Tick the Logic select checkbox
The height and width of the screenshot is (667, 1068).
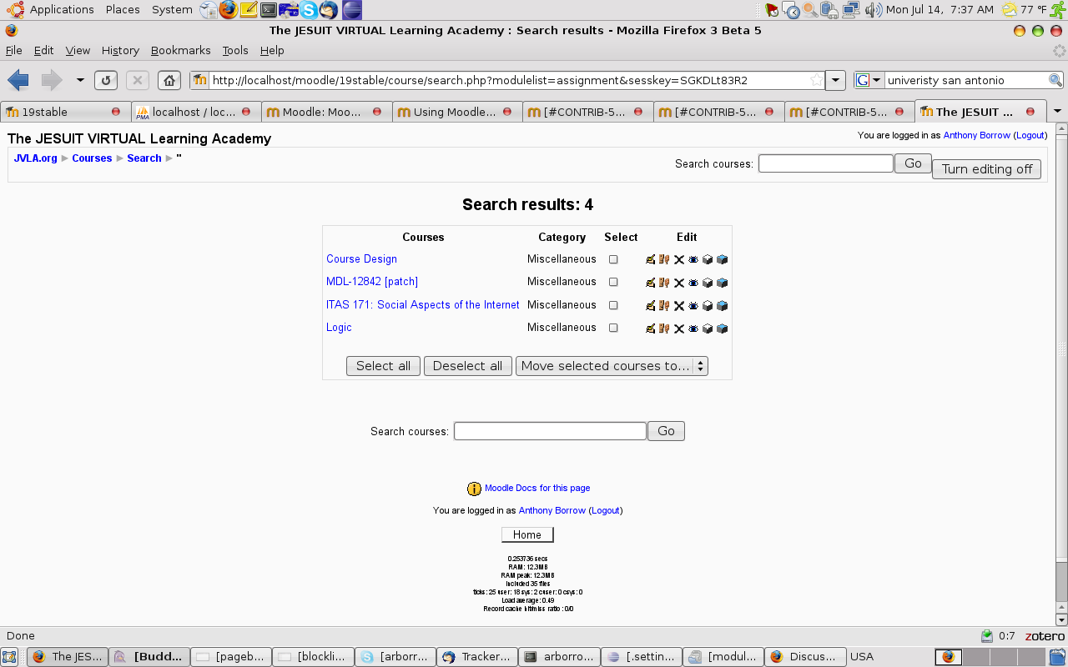click(613, 328)
